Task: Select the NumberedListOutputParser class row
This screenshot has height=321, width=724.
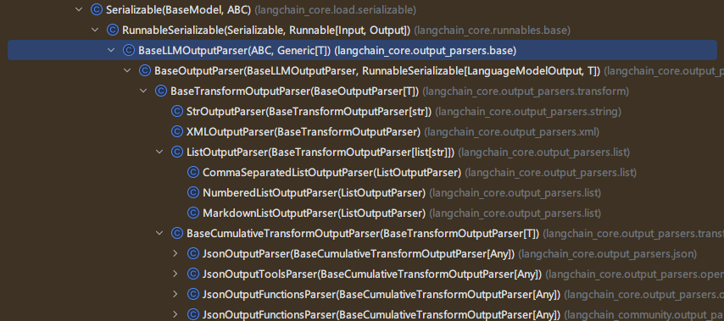Action: [362, 192]
